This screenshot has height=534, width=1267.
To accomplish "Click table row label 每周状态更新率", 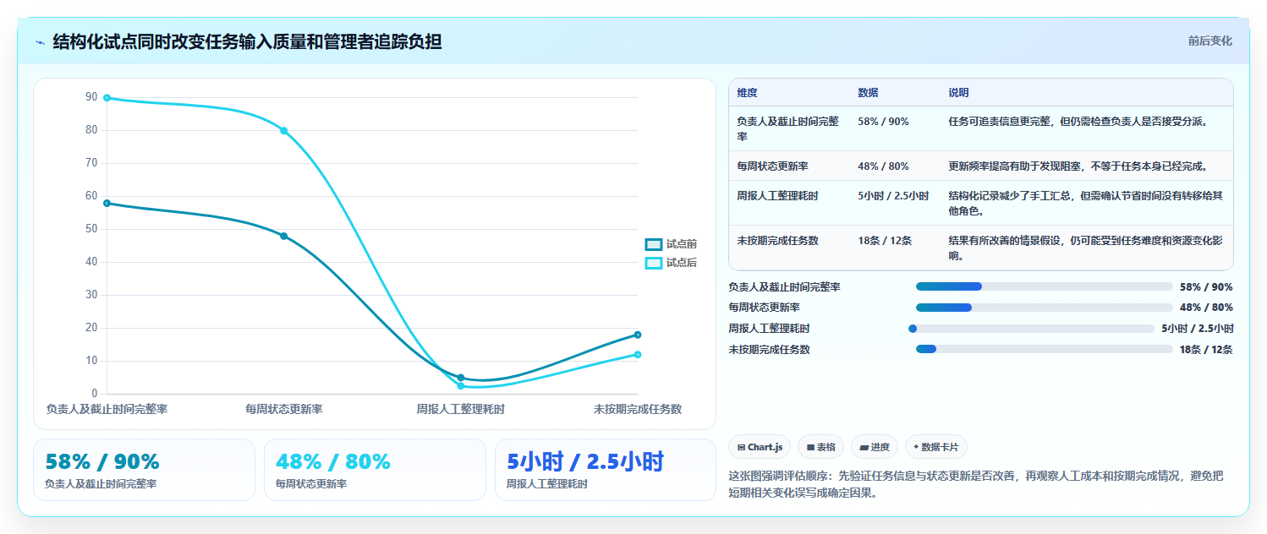I will point(772,166).
